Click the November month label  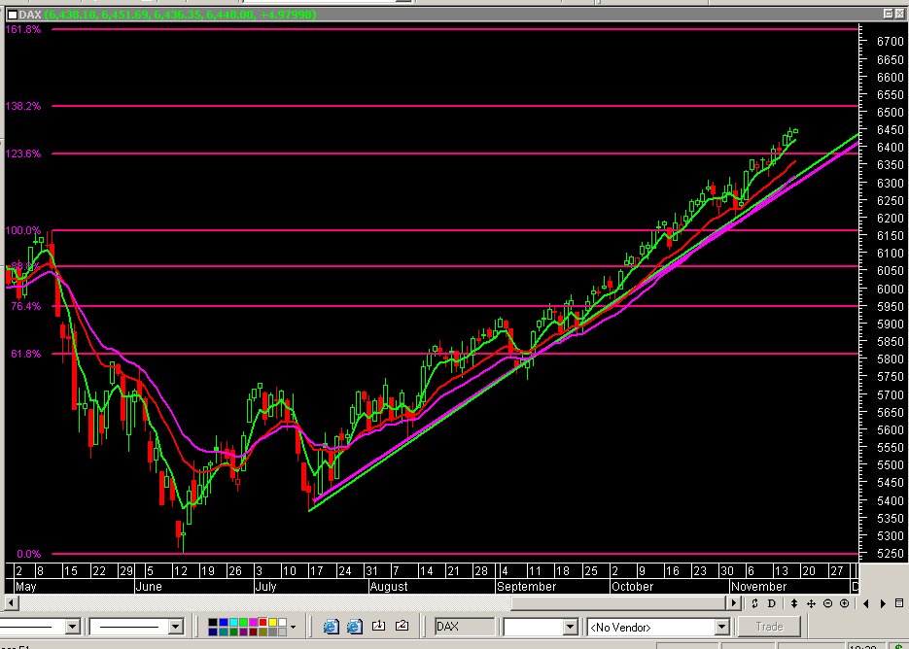tap(759, 587)
